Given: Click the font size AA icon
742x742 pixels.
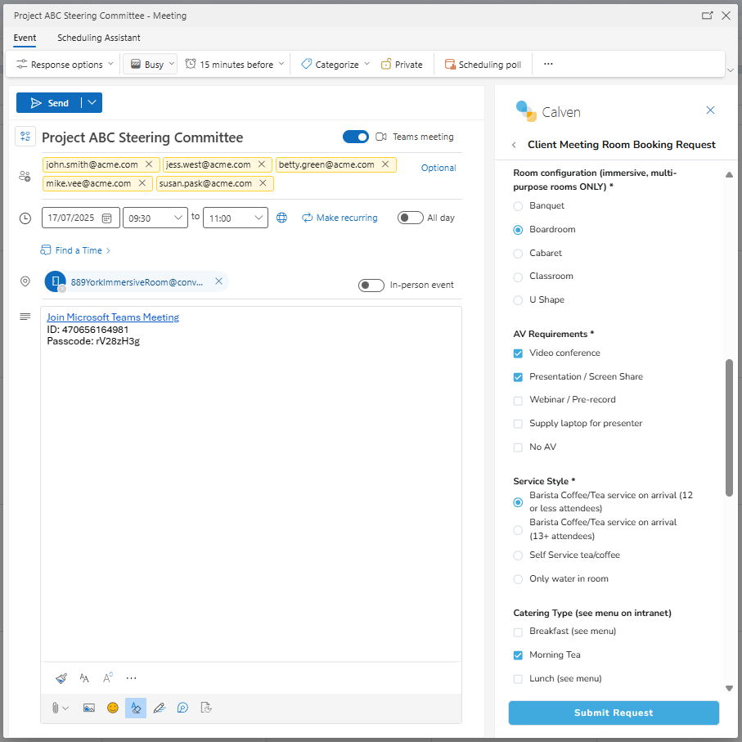Looking at the screenshot, I should pyautogui.click(x=84, y=678).
